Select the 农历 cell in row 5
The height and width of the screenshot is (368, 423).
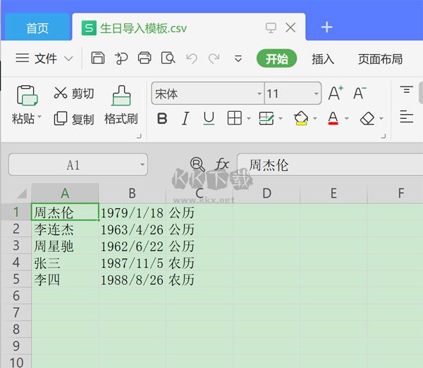[x=200, y=279]
